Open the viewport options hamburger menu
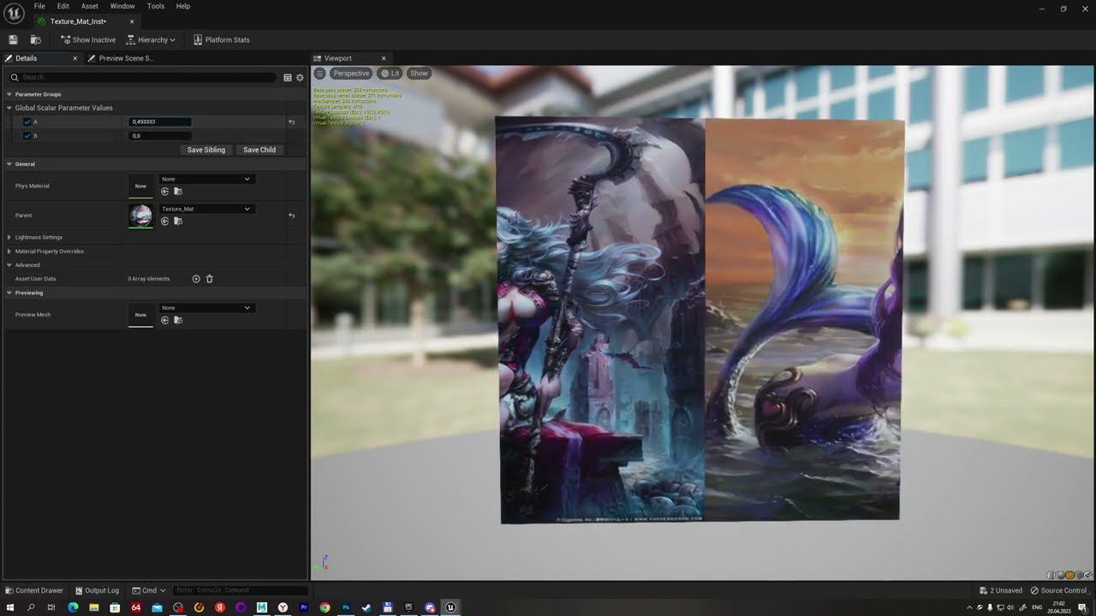The width and height of the screenshot is (1096, 616). coord(319,74)
